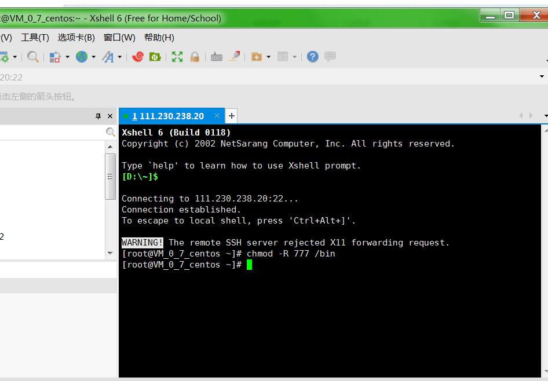Click the highlight pen toolbar icon
Image resolution: width=548 pixels, height=381 pixels.
tap(234, 57)
